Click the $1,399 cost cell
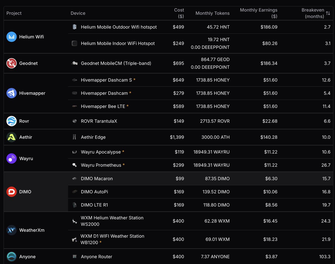The height and width of the screenshot is (264, 335). pos(177,137)
